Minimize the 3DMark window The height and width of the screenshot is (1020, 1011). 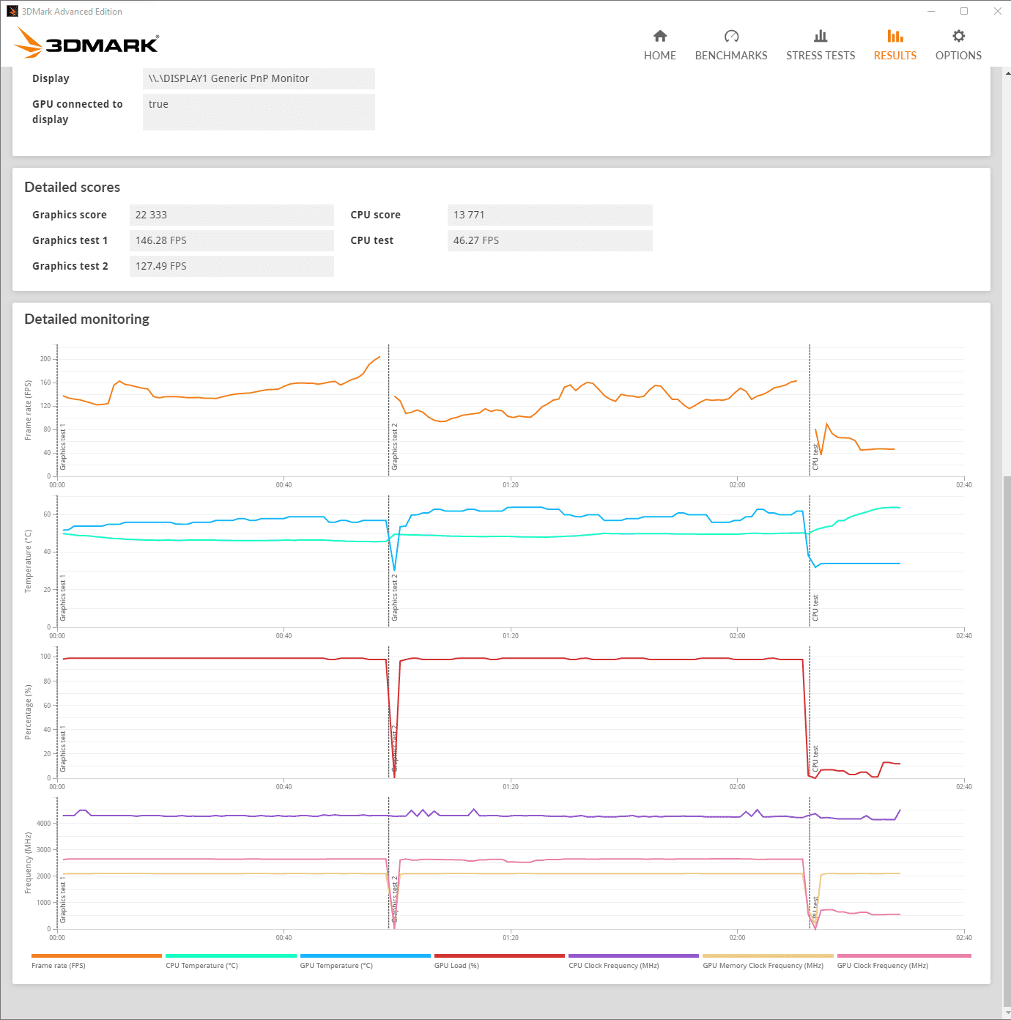931,11
